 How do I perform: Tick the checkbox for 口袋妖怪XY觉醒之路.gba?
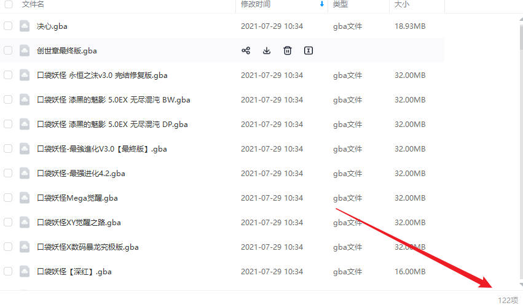pyautogui.click(x=8, y=223)
